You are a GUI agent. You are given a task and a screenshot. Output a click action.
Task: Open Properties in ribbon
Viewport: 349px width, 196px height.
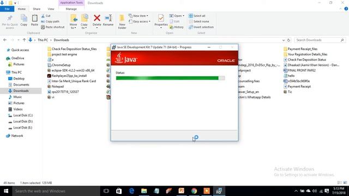[x=161, y=21]
